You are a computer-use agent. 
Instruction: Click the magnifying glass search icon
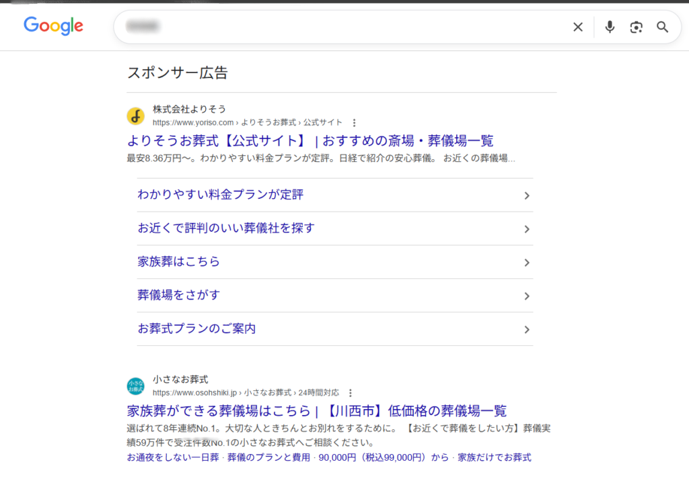coord(662,27)
